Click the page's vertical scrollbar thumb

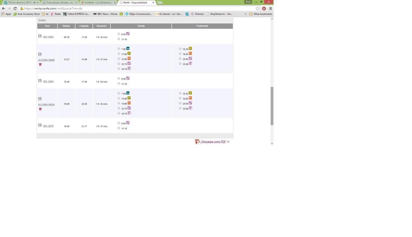click(272, 106)
